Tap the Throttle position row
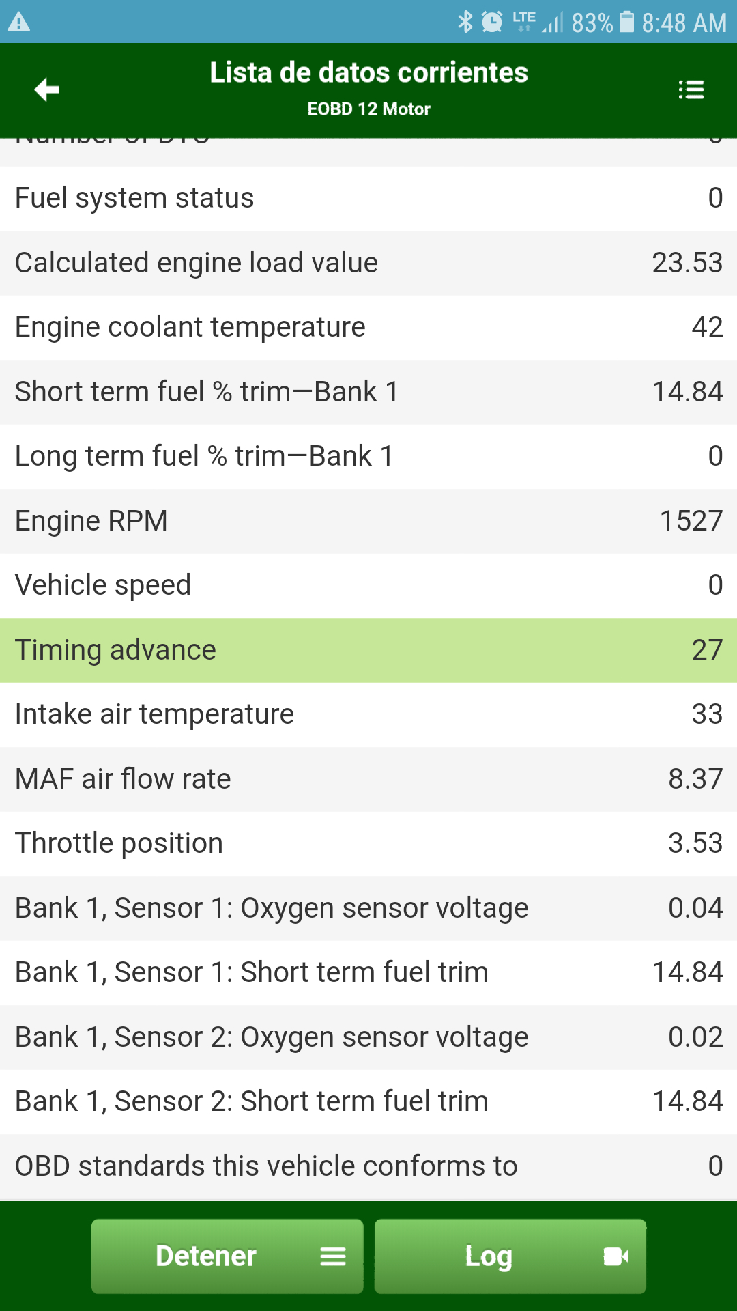 369,843
